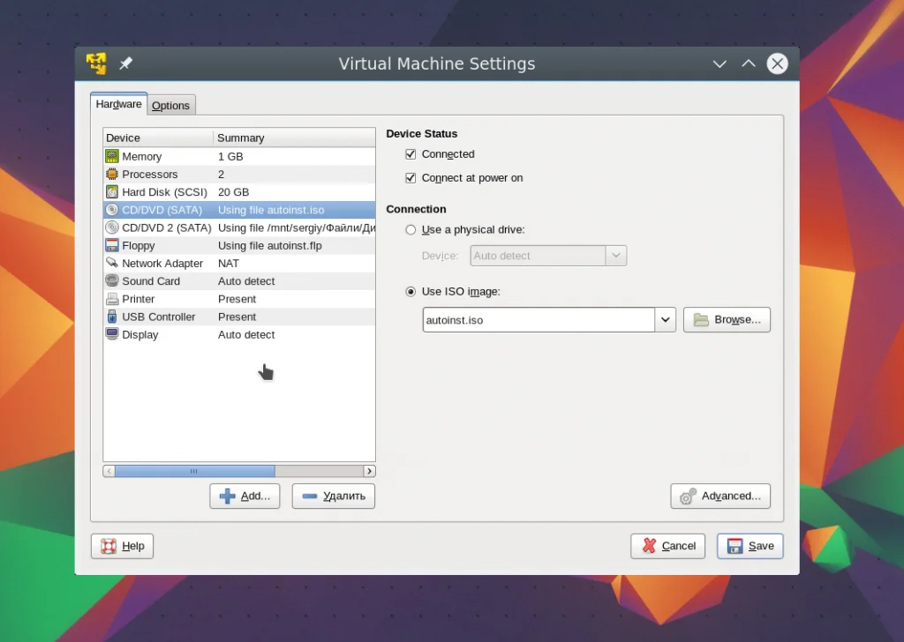Collapse window with title bar down chevron
Viewport: 904px width, 642px height.
[719, 63]
